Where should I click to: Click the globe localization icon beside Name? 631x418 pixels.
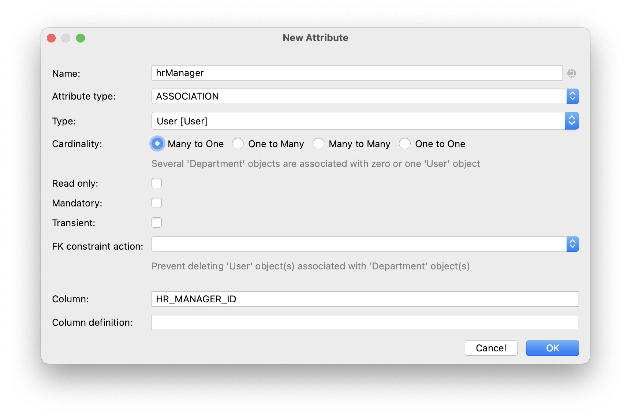click(571, 73)
